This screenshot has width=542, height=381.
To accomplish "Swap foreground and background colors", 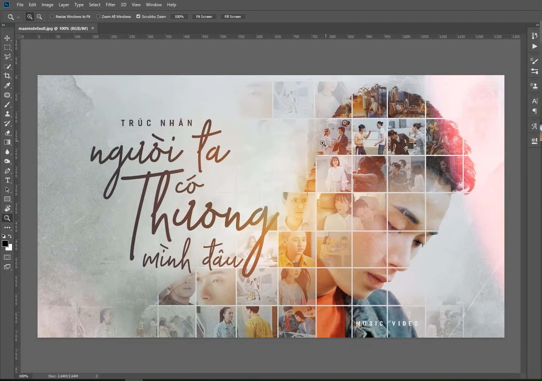I will click(x=10, y=236).
